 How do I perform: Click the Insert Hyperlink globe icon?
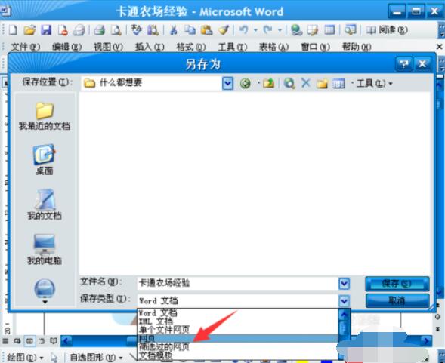point(297,29)
